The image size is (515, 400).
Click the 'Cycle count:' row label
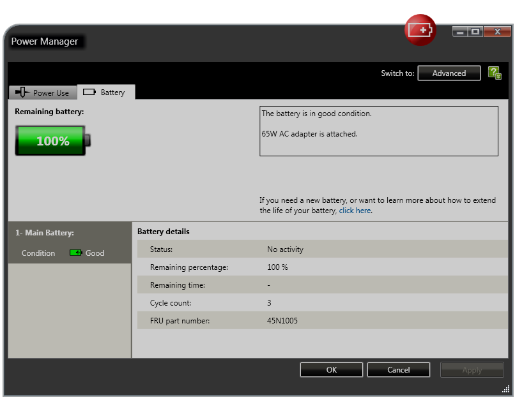click(170, 303)
